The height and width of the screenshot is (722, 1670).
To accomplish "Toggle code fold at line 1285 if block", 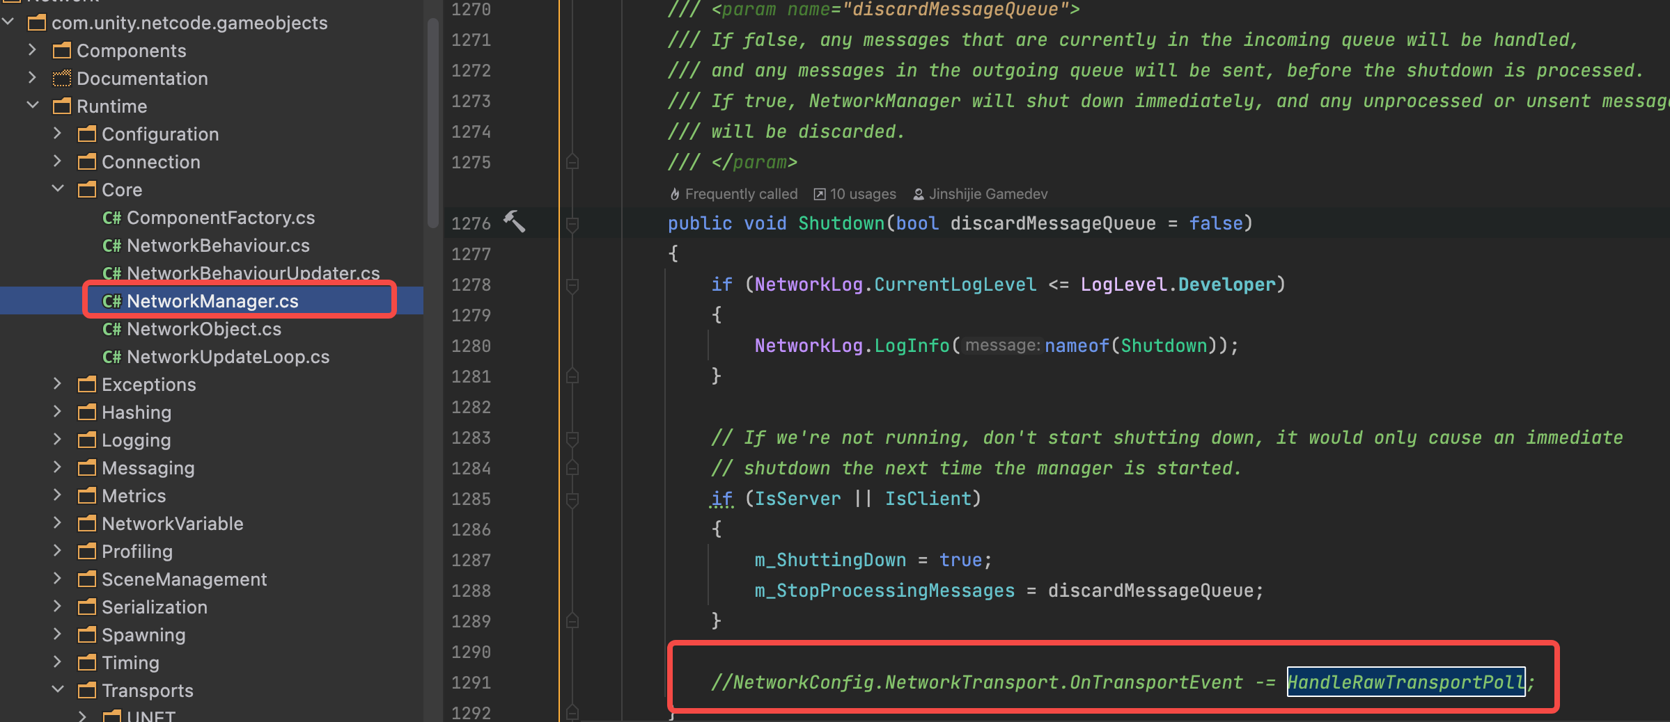I will point(572,499).
